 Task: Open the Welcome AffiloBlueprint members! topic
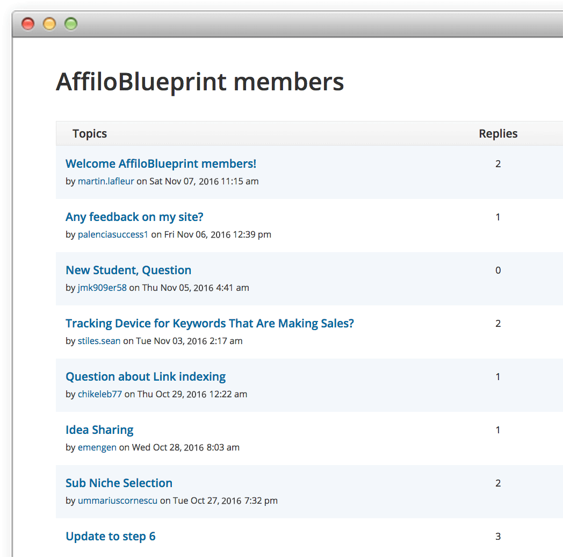[x=161, y=164]
